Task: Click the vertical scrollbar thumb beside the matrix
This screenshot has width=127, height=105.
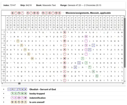Action: tap(125, 43)
